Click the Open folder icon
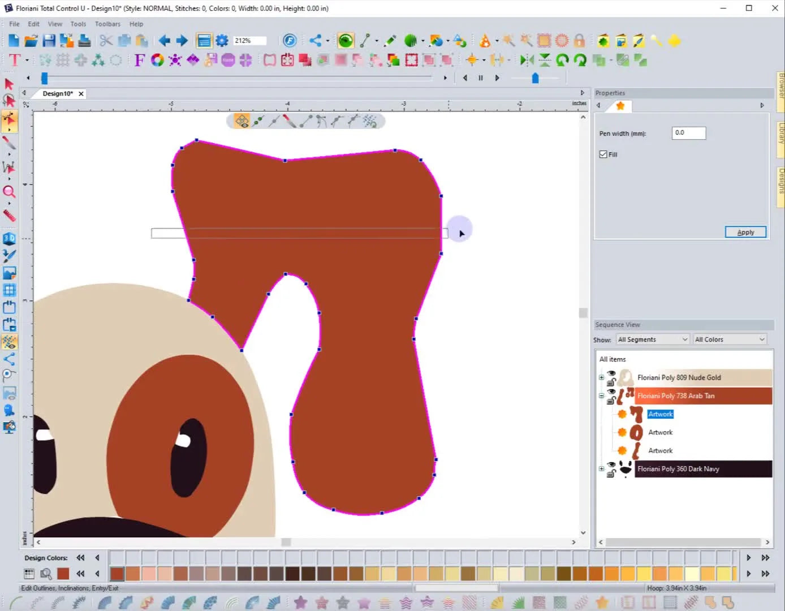Screen dimensions: 785x611 point(31,41)
